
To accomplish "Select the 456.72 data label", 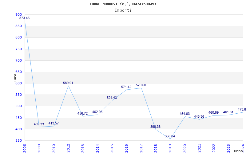I will [x=82, y=113].
